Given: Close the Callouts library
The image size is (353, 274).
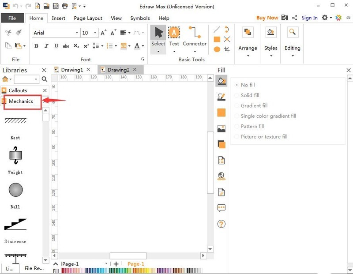Looking at the screenshot, I should point(45,90).
